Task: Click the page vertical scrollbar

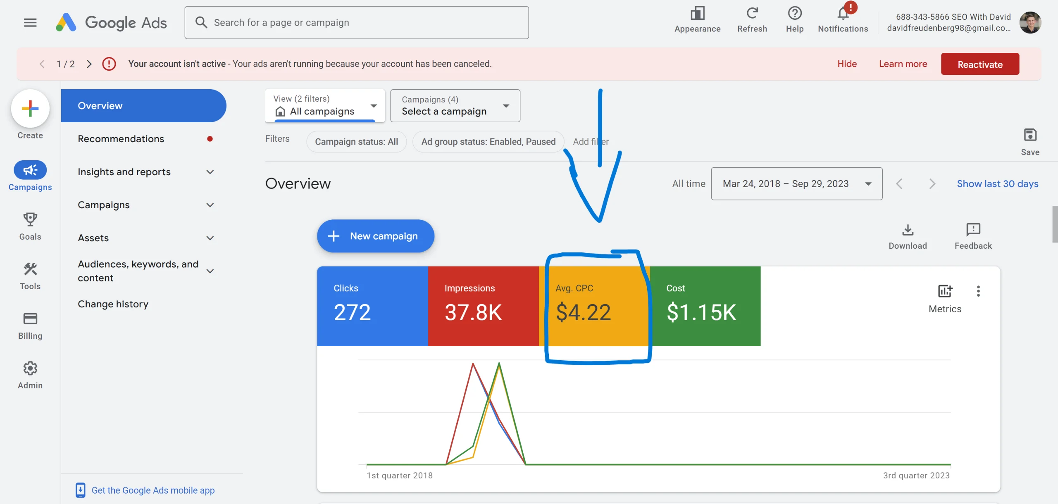Action: pyautogui.click(x=1055, y=224)
